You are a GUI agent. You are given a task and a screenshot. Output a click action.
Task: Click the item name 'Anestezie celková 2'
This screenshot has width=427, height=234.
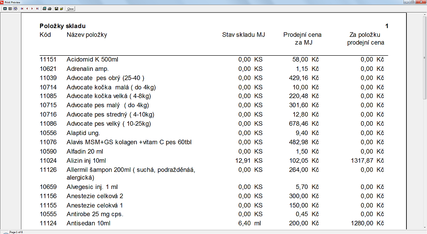(95, 196)
